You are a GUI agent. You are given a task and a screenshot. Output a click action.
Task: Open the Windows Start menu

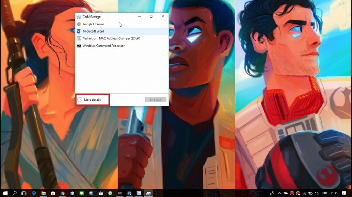click(5, 193)
